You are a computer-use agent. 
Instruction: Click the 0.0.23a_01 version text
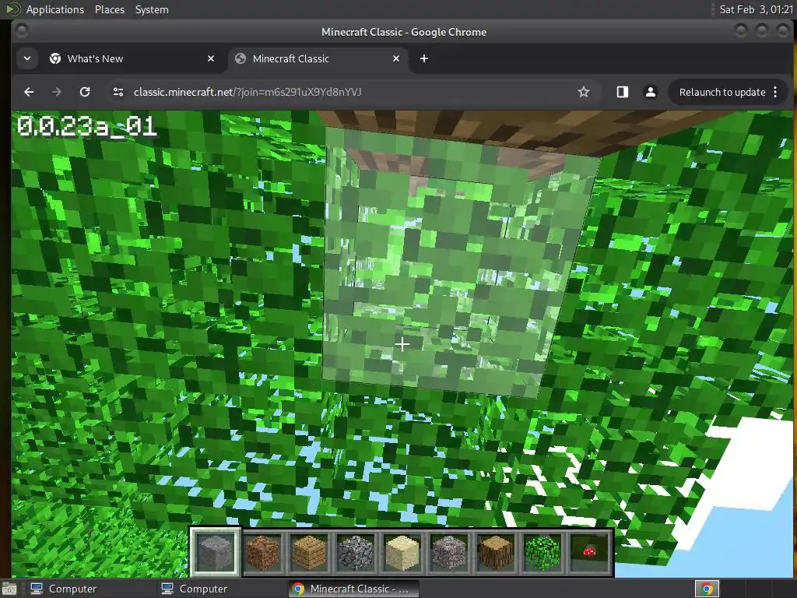(87, 127)
